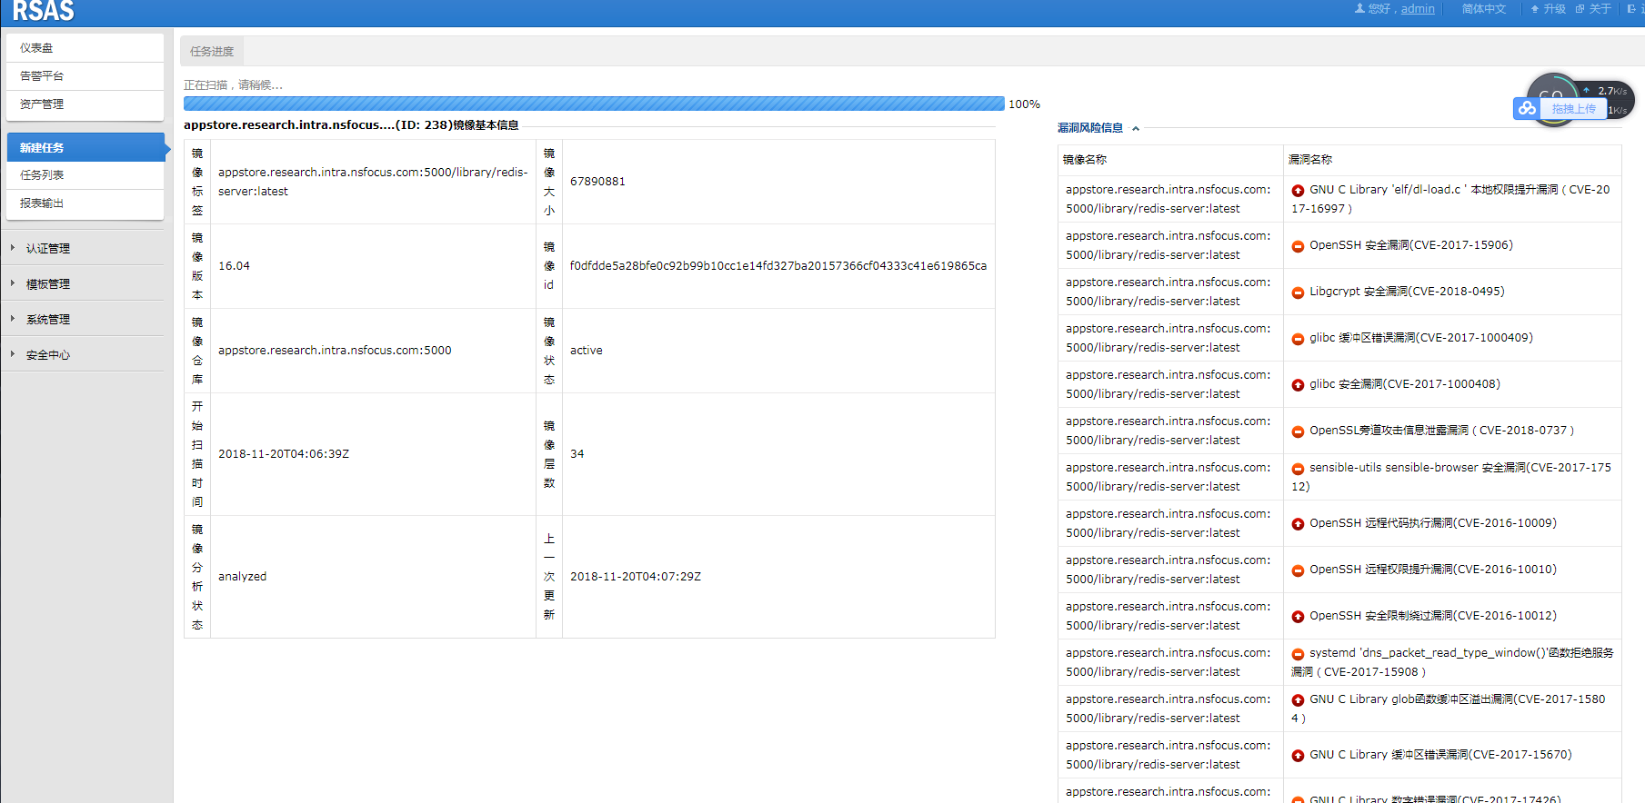Click the 升级 upgrade arrow icon

pos(1535,9)
